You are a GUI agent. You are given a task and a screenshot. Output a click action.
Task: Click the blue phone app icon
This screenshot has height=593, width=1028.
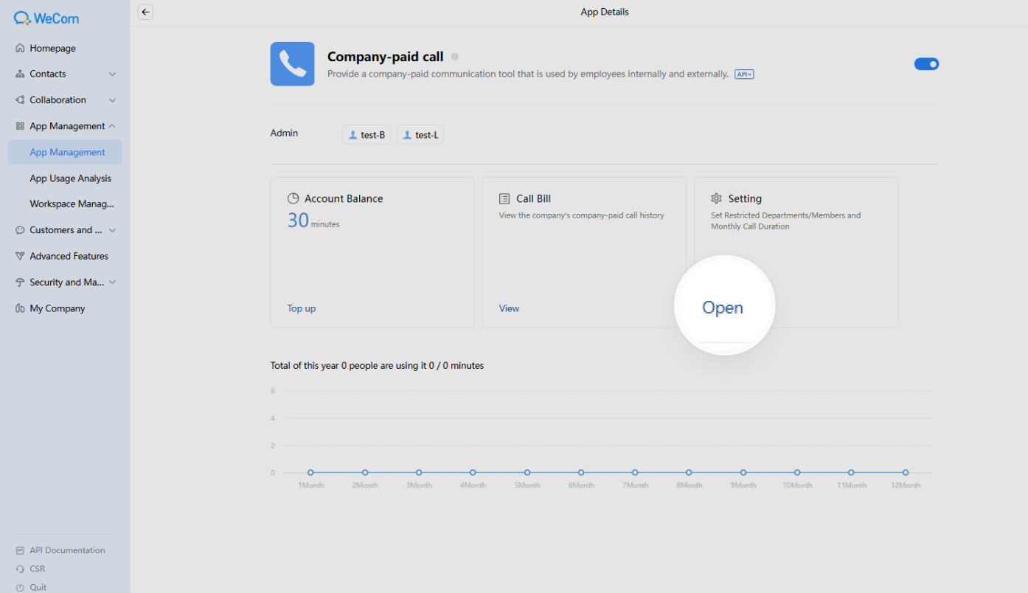point(293,64)
